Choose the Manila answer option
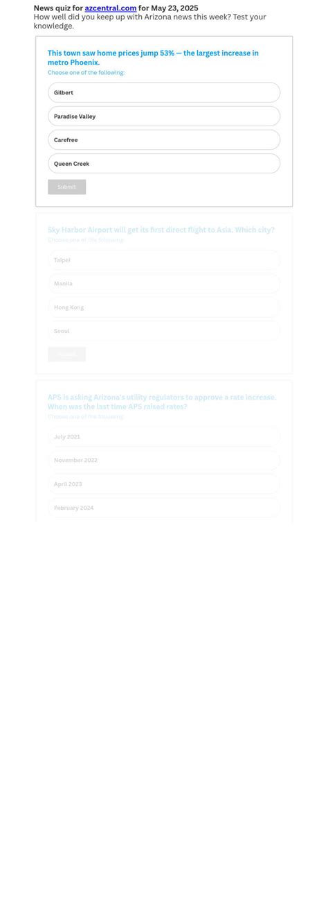Viewport: 328px width, 906px height. click(x=164, y=284)
